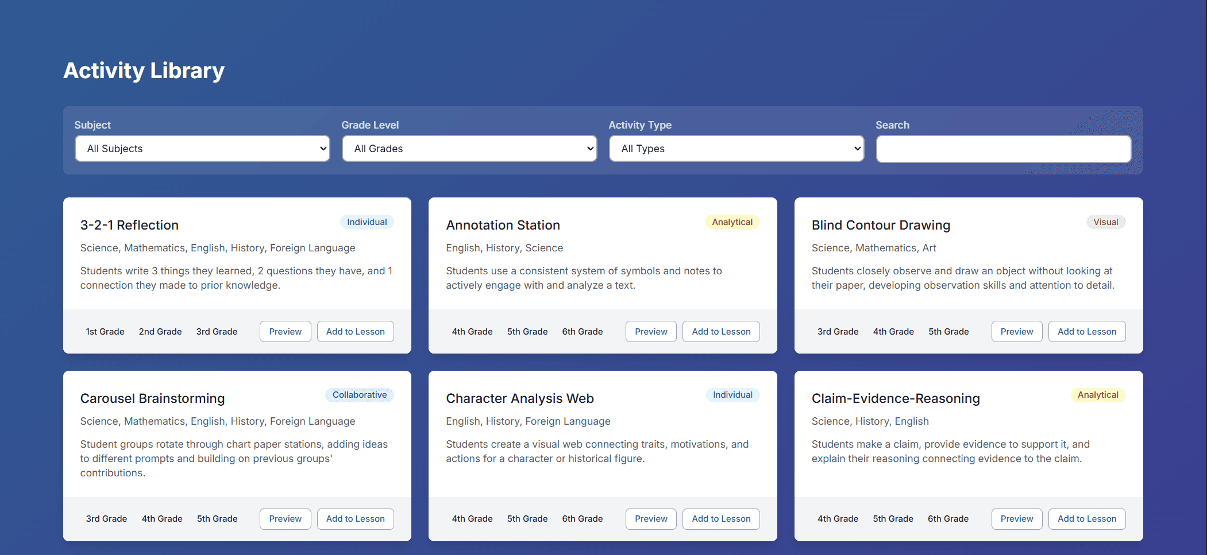Viewport: 1207px width, 555px height.
Task: Click the Subject filter label
Action: tap(92, 125)
